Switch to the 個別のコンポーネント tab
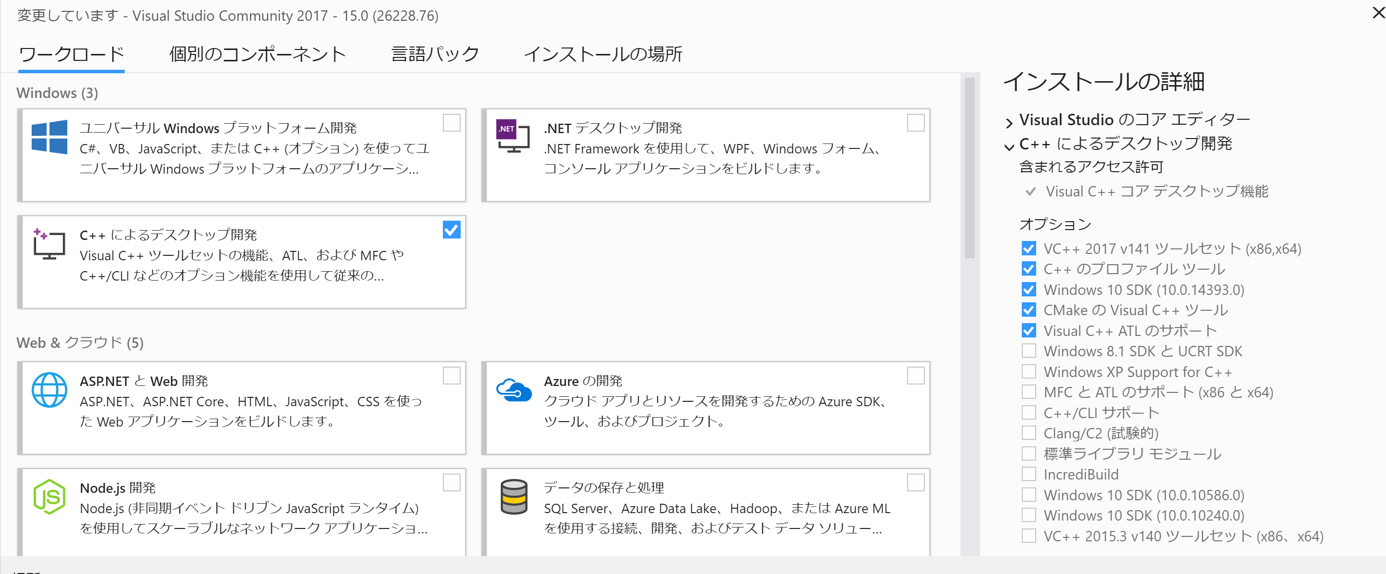 [x=257, y=54]
